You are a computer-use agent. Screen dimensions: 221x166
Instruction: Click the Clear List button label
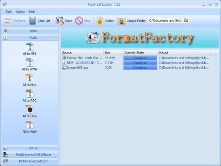tap(44, 21)
